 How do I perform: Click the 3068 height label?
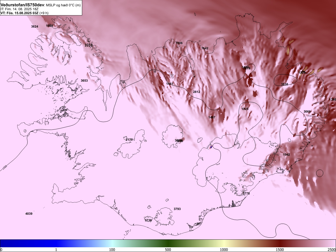point(307,112)
